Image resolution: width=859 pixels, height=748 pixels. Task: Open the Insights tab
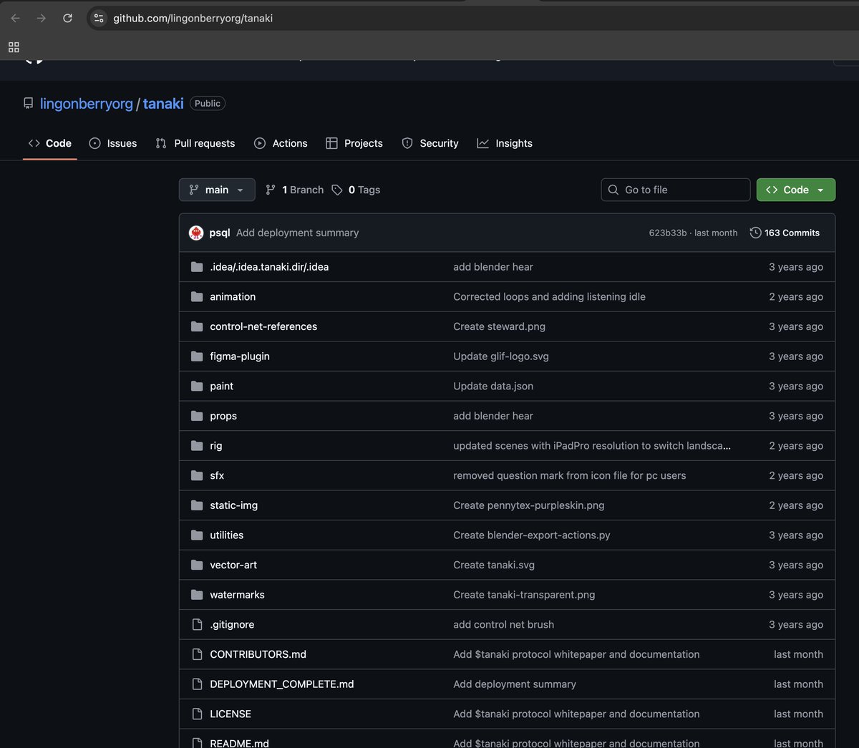(x=505, y=143)
